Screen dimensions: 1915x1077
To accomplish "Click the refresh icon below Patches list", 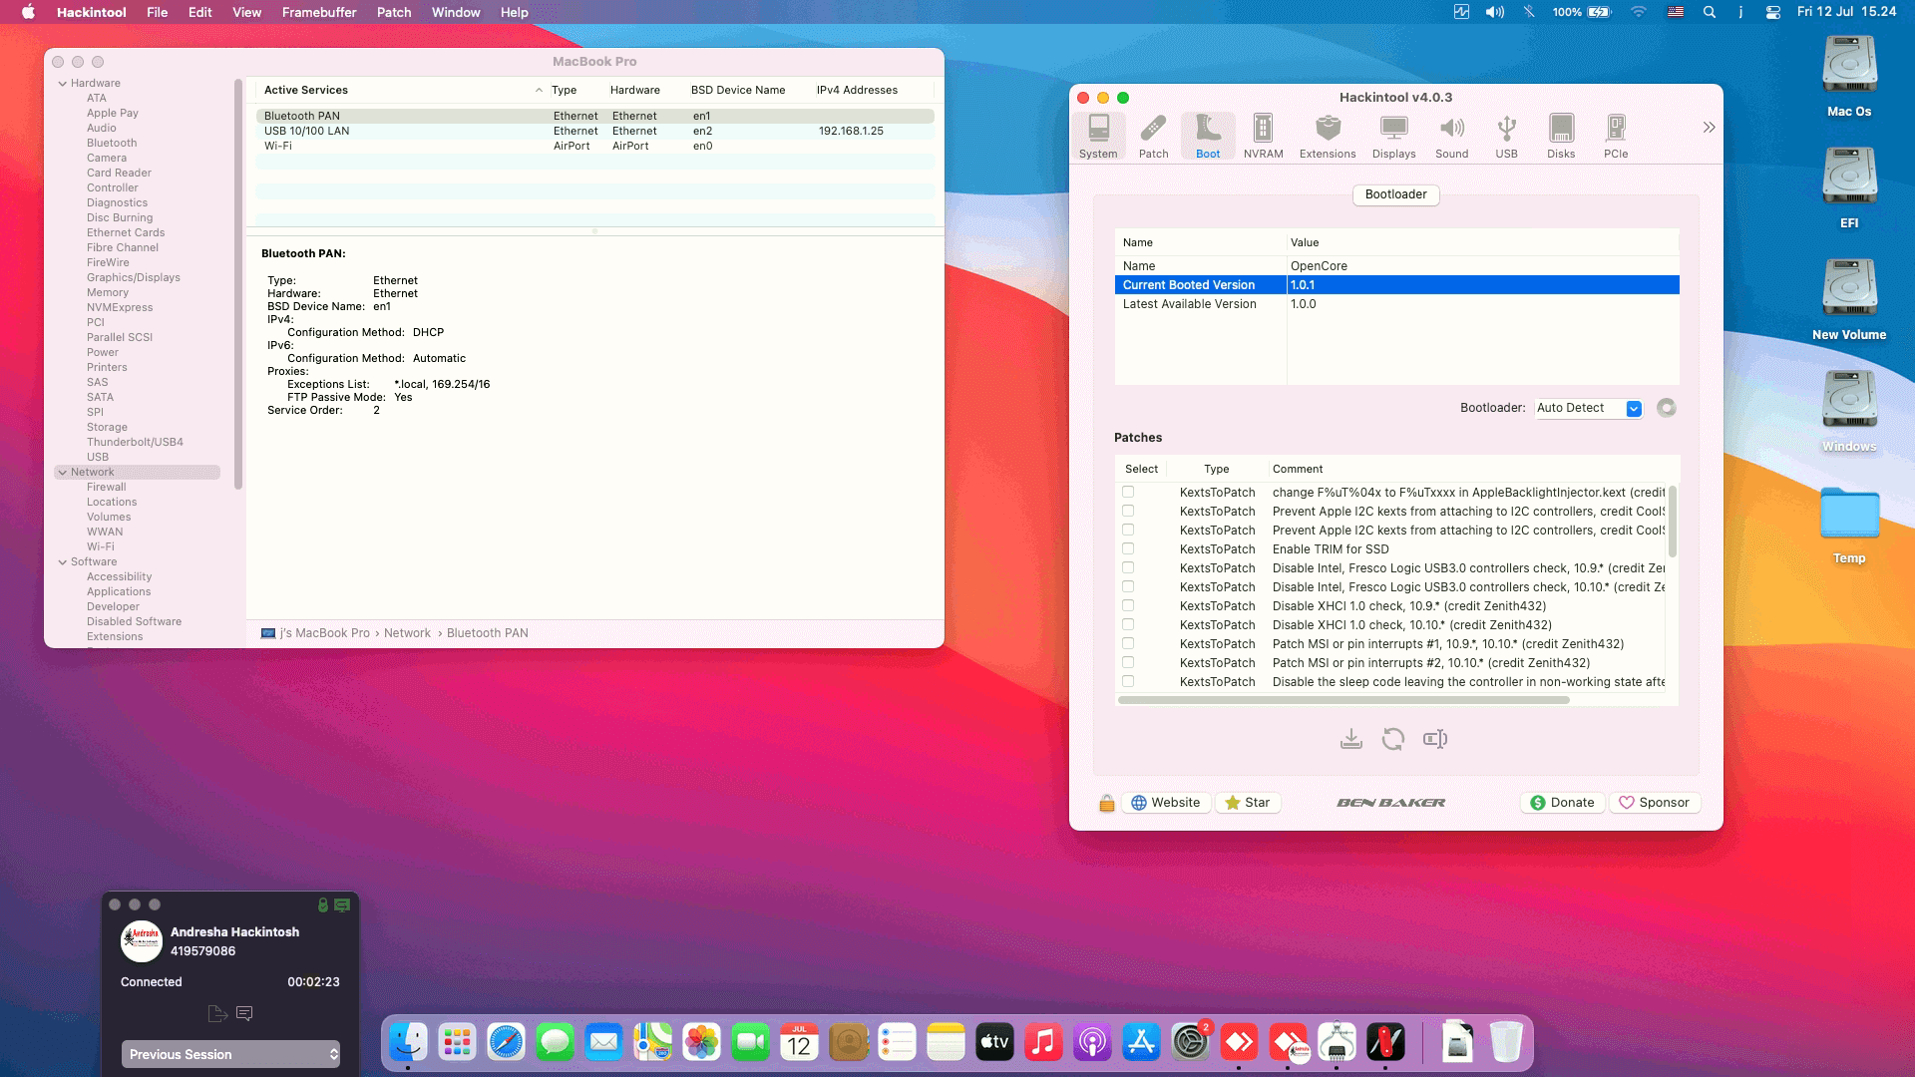I will pyautogui.click(x=1393, y=739).
